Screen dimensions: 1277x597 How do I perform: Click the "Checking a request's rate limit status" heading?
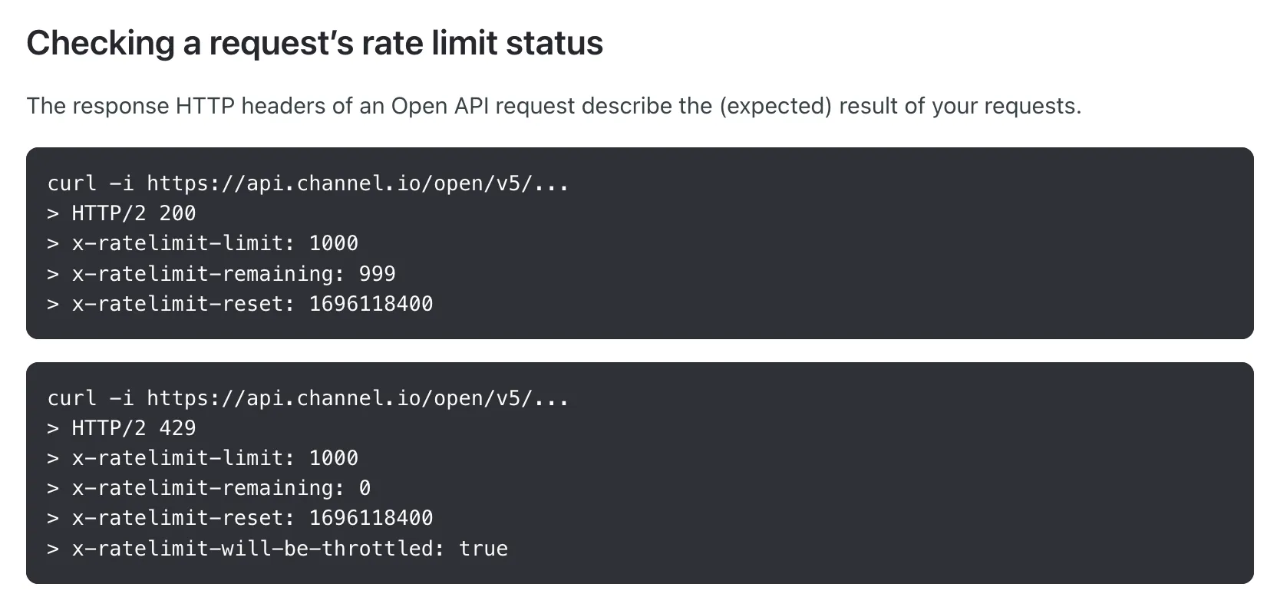pos(315,43)
